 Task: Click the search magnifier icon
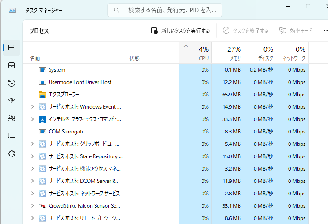(117, 10)
